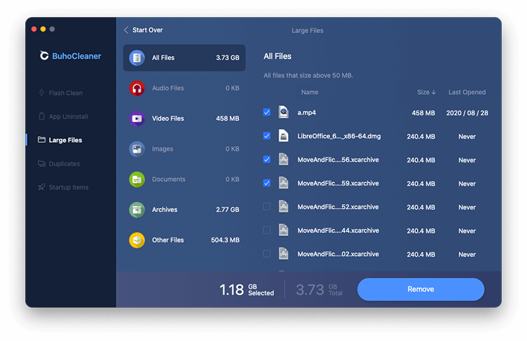527x341 pixels.
Task: Select the Archives category
Action: [184, 209]
